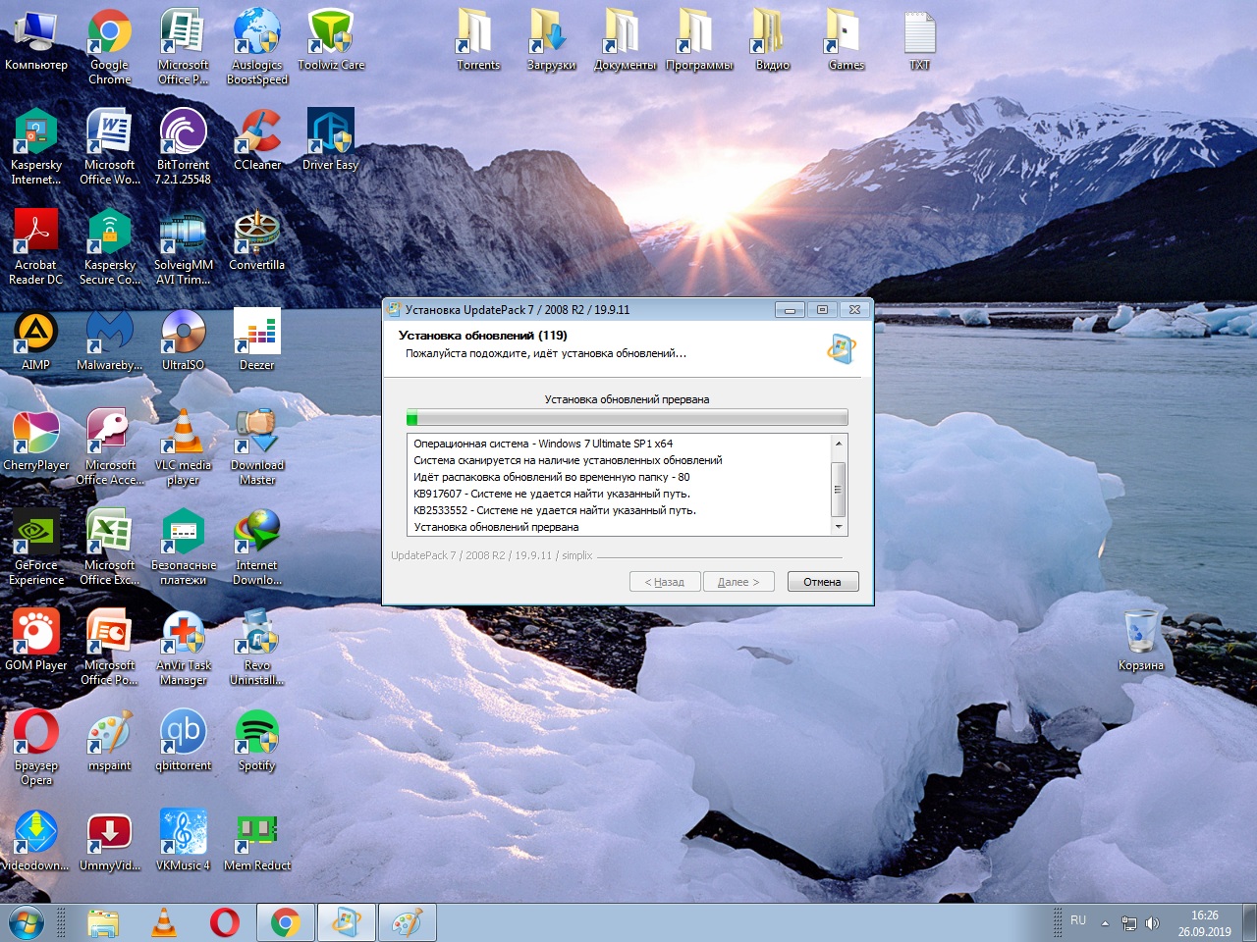Click the Отмена button in installer
This screenshot has height=942, width=1257.
pos(822,582)
